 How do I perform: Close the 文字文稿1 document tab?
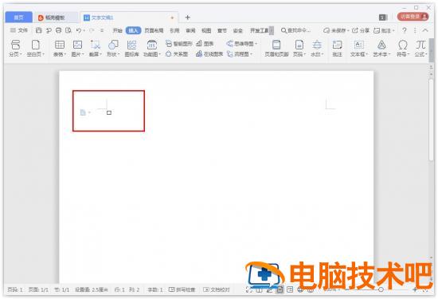172,18
